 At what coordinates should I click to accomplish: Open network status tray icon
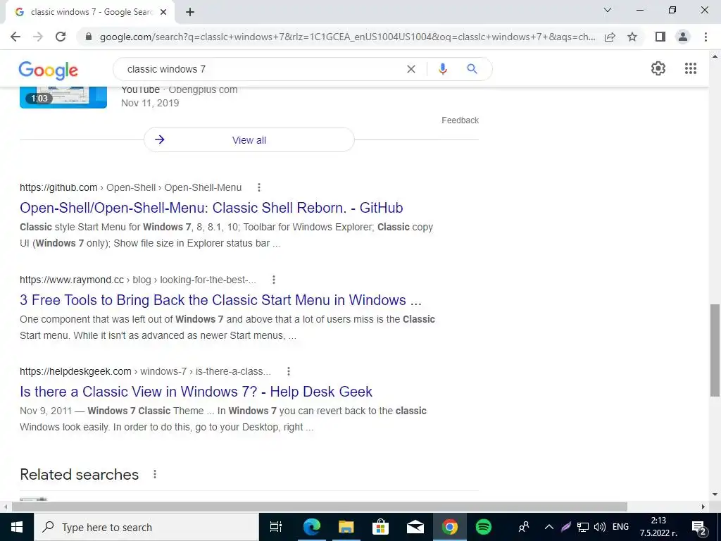coord(582,527)
